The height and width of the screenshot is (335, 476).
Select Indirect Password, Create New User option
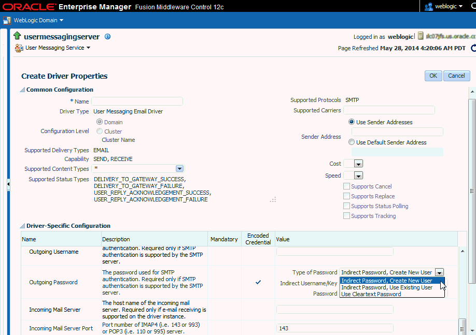(392, 281)
